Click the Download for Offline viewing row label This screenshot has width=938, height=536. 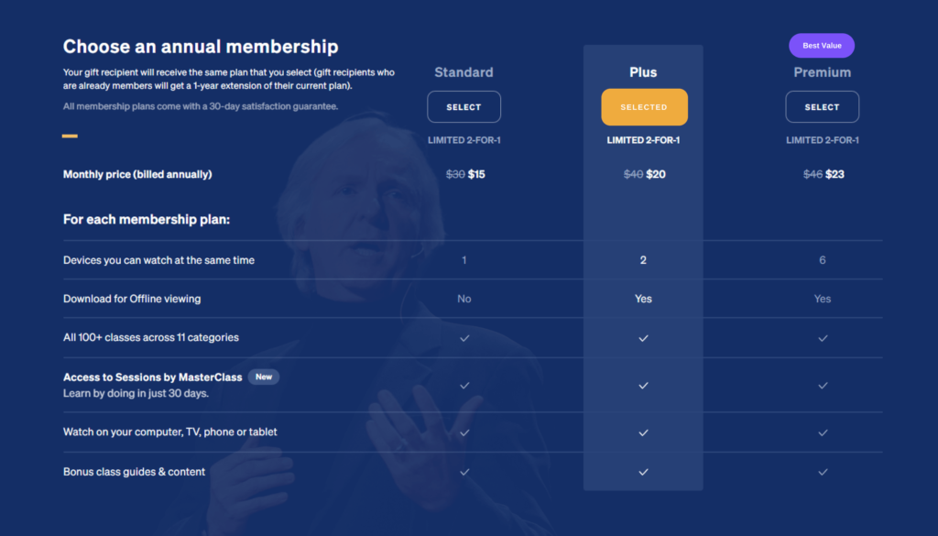[132, 299]
